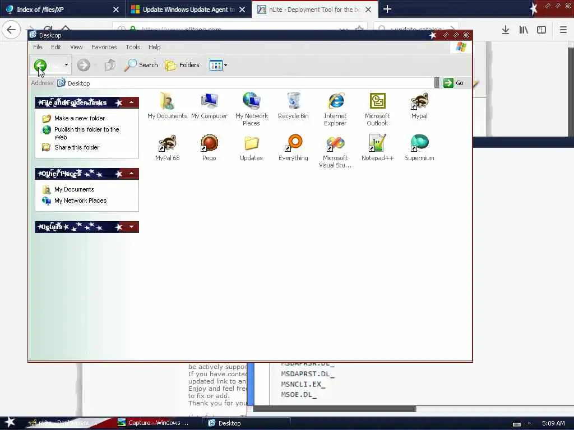This screenshot has height=430, width=574.
Task: Click Make a new folder link
Action: tap(80, 118)
